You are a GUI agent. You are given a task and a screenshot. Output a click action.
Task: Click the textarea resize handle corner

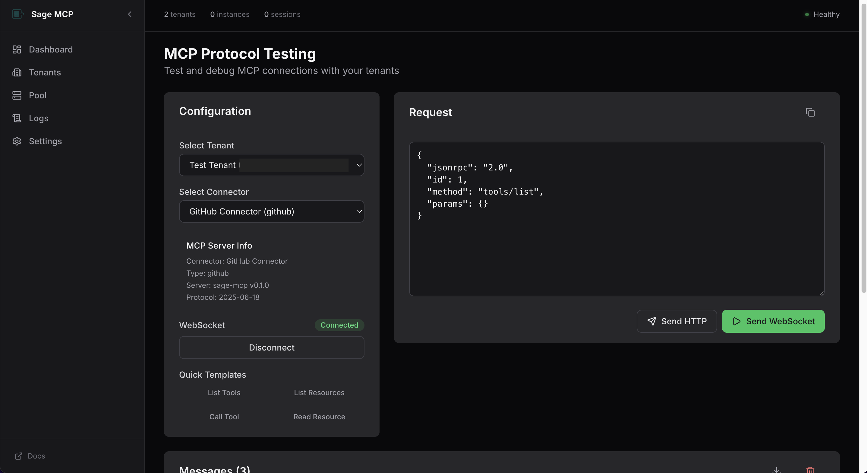point(821,293)
